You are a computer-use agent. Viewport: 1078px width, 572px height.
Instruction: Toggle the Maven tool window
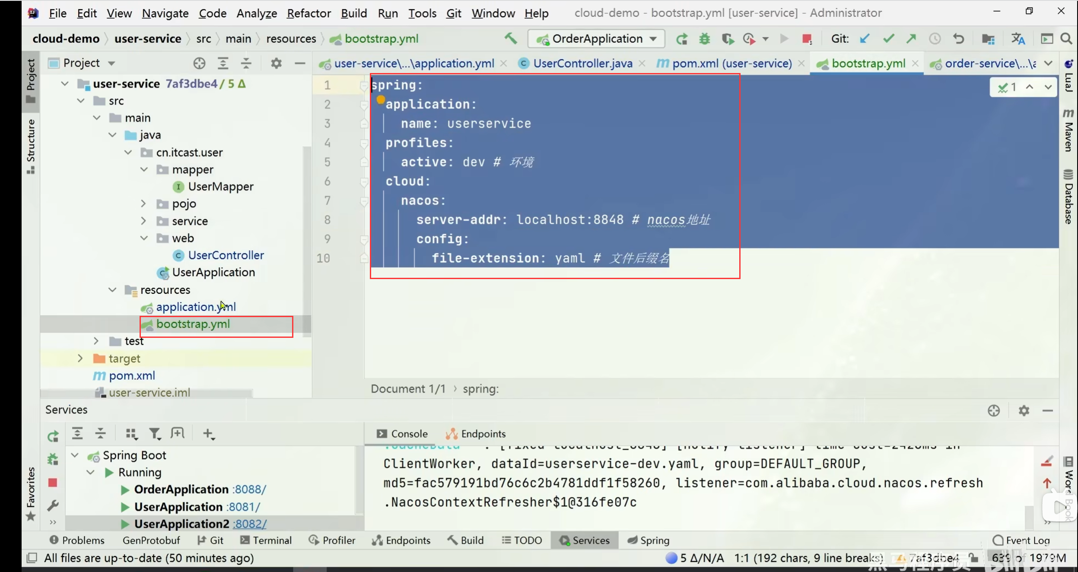point(1068,131)
